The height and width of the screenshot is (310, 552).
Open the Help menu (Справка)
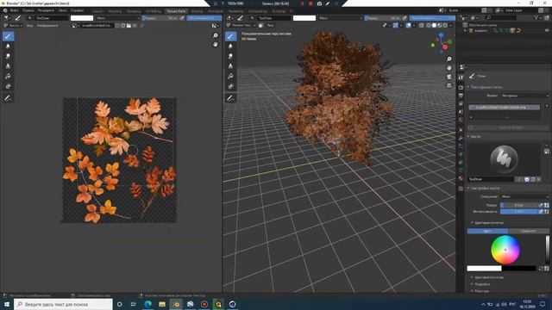(x=77, y=10)
